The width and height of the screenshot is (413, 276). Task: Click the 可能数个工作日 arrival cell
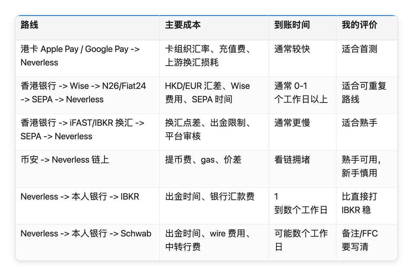pyautogui.click(x=303, y=242)
